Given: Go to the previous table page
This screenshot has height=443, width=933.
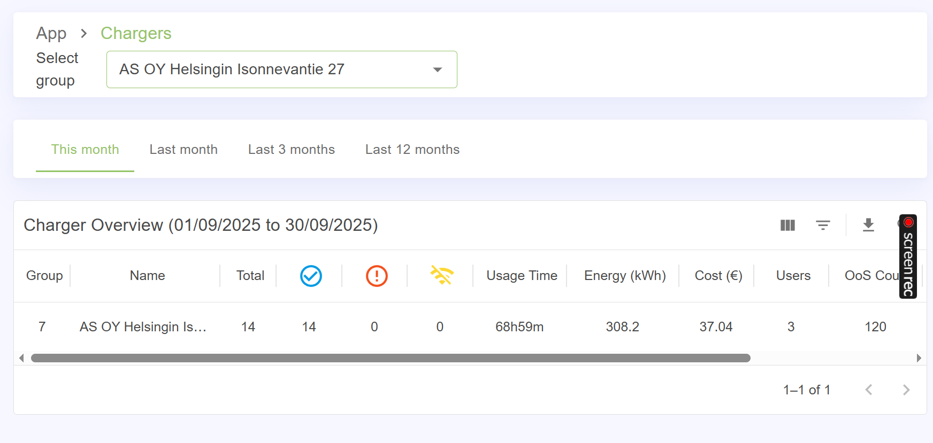Looking at the screenshot, I should pyautogui.click(x=869, y=390).
